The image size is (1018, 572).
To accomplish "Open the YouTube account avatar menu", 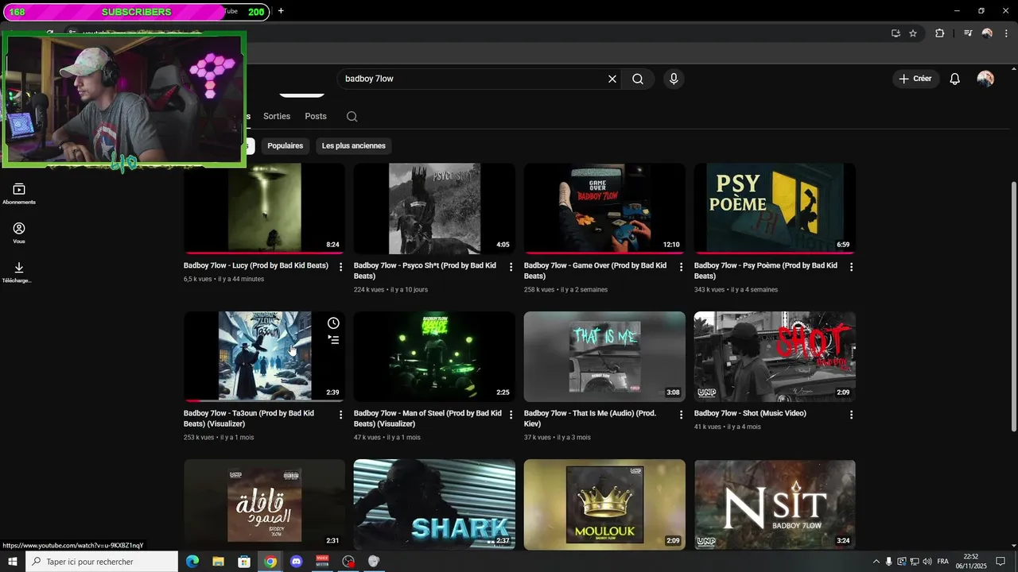I will pos(985,79).
